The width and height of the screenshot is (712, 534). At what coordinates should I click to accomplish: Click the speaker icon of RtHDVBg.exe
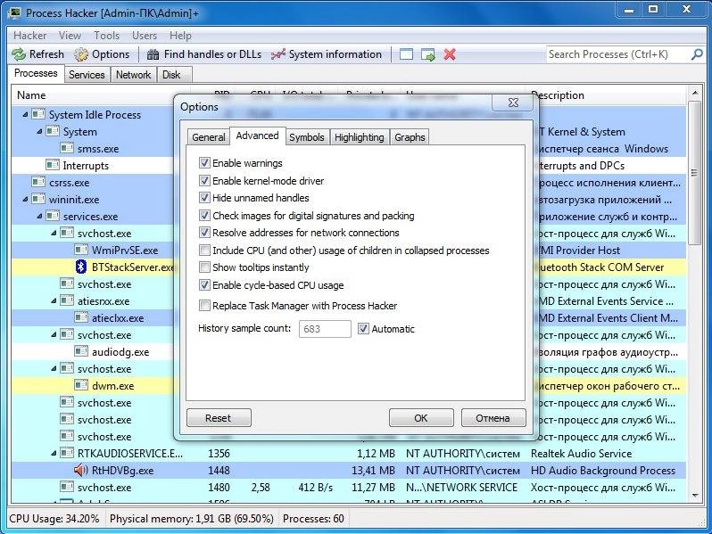coord(81,470)
